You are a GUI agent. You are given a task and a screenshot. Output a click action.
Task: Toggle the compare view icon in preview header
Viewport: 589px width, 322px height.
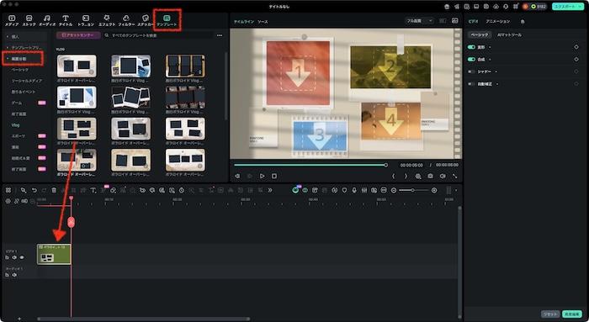(443, 21)
